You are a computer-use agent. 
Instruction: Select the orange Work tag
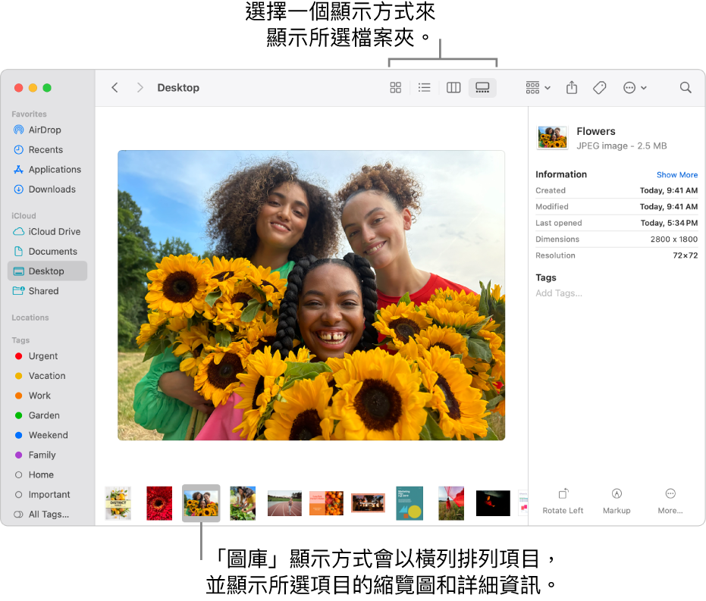click(47, 396)
